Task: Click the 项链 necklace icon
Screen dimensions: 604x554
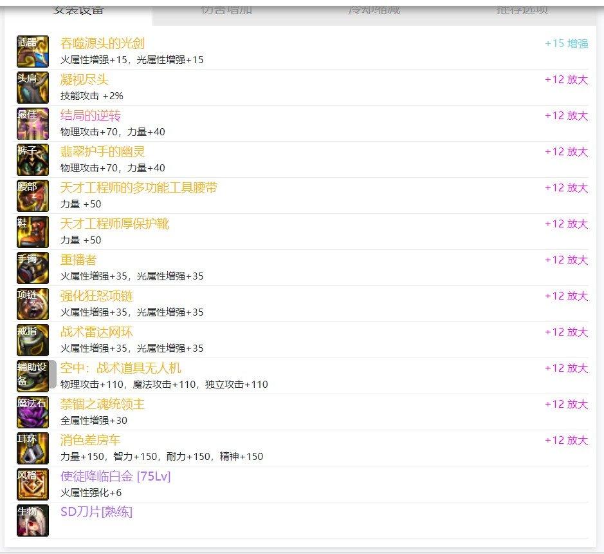Action: pyautogui.click(x=33, y=305)
